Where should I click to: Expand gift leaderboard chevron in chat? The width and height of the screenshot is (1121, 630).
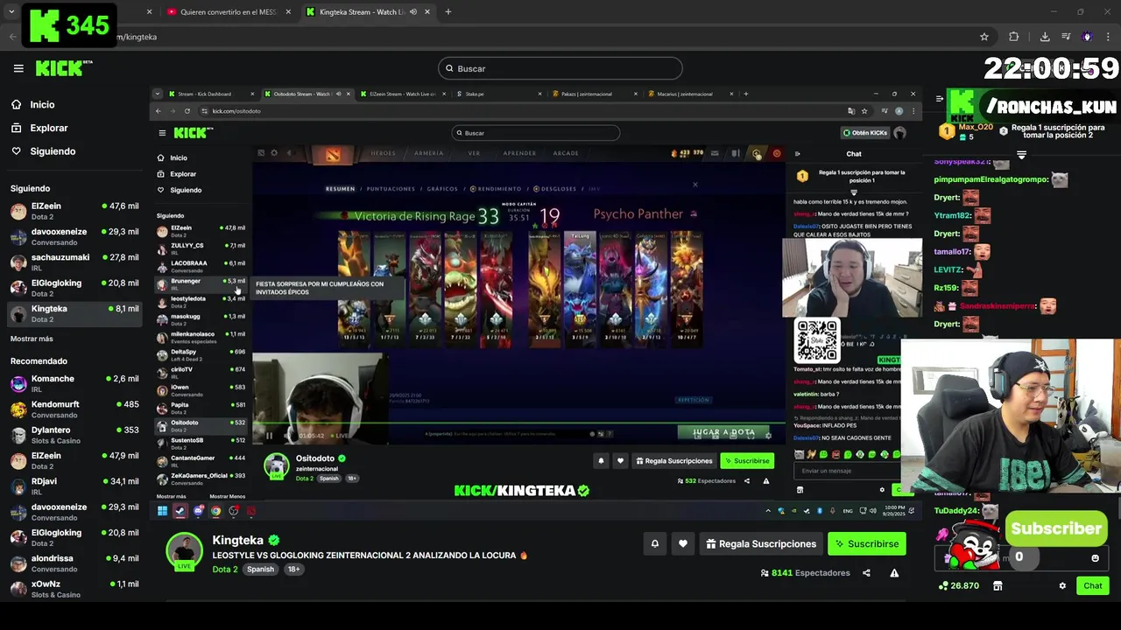tap(1021, 155)
